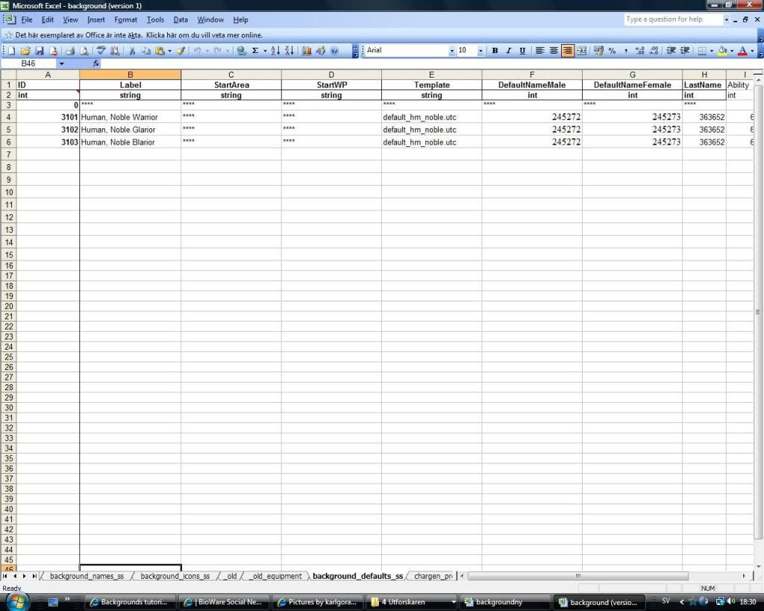Click the Cut scissors icon
This screenshot has width=764, height=611.
pyautogui.click(x=132, y=51)
